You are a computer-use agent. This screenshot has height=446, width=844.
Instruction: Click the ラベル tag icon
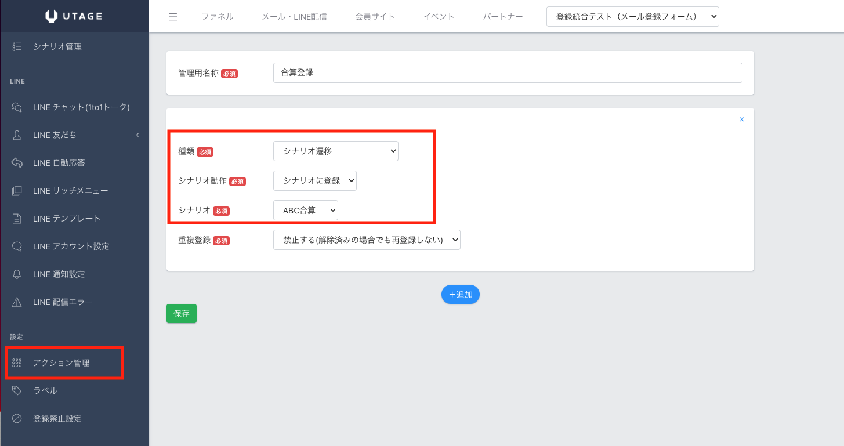(x=17, y=391)
